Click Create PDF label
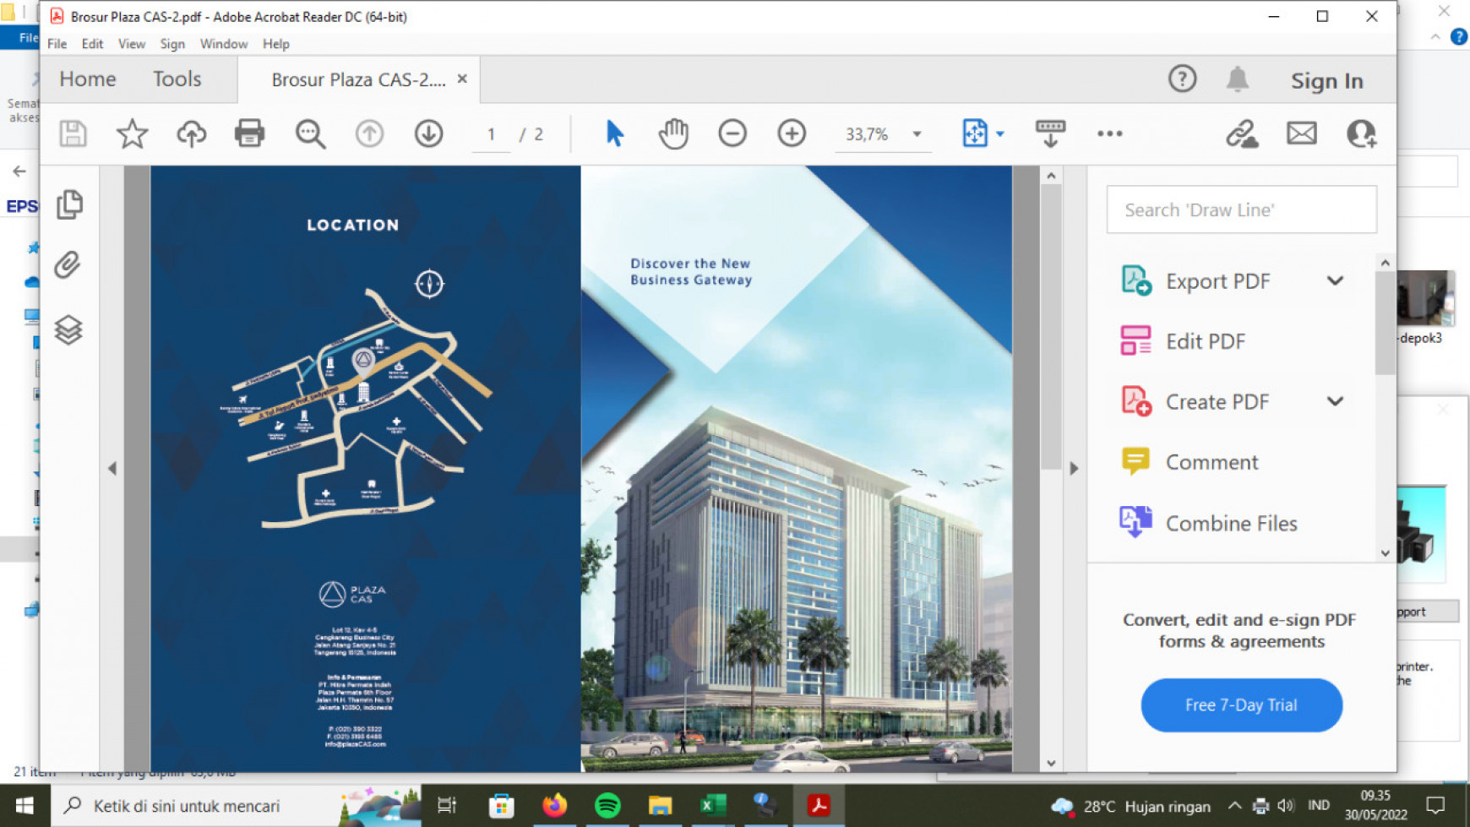Image resolution: width=1470 pixels, height=827 pixels. point(1217,402)
